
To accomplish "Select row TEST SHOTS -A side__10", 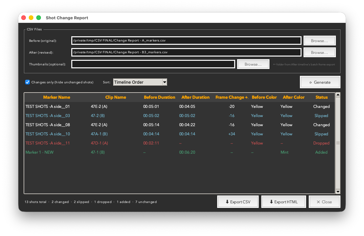I will (180, 134).
